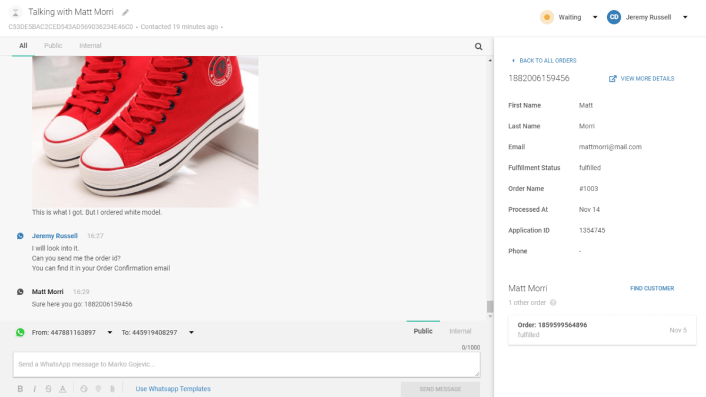Apply bold formatting in message toolbar
Viewport: 706px width, 397px height.
pyautogui.click(x=20, y=389)
